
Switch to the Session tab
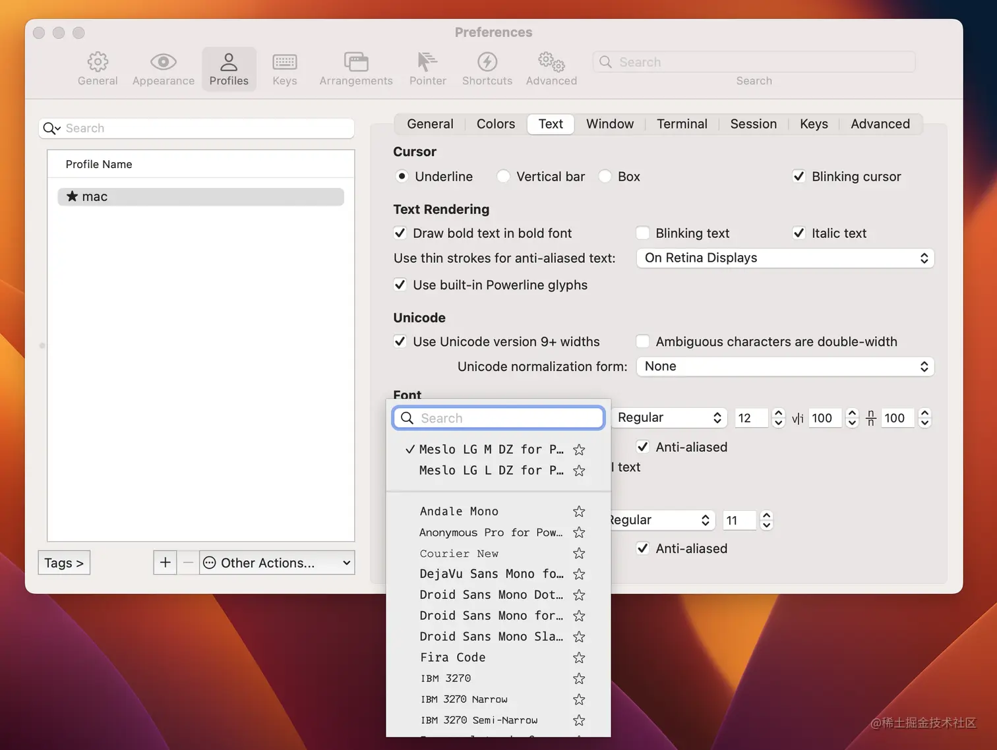click(753, 124)
